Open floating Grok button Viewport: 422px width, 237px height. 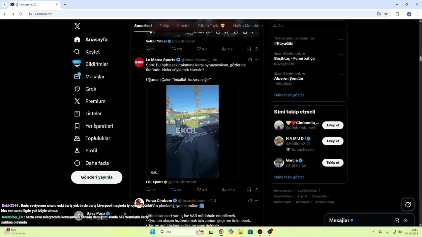coord(408,205)
